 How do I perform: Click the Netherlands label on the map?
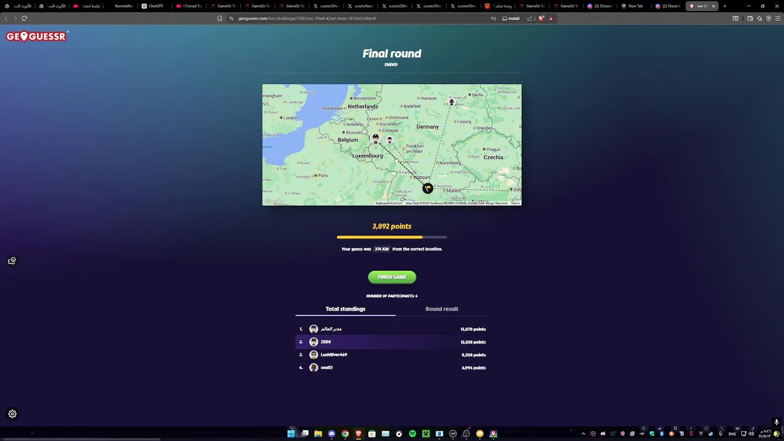(363, 107)
